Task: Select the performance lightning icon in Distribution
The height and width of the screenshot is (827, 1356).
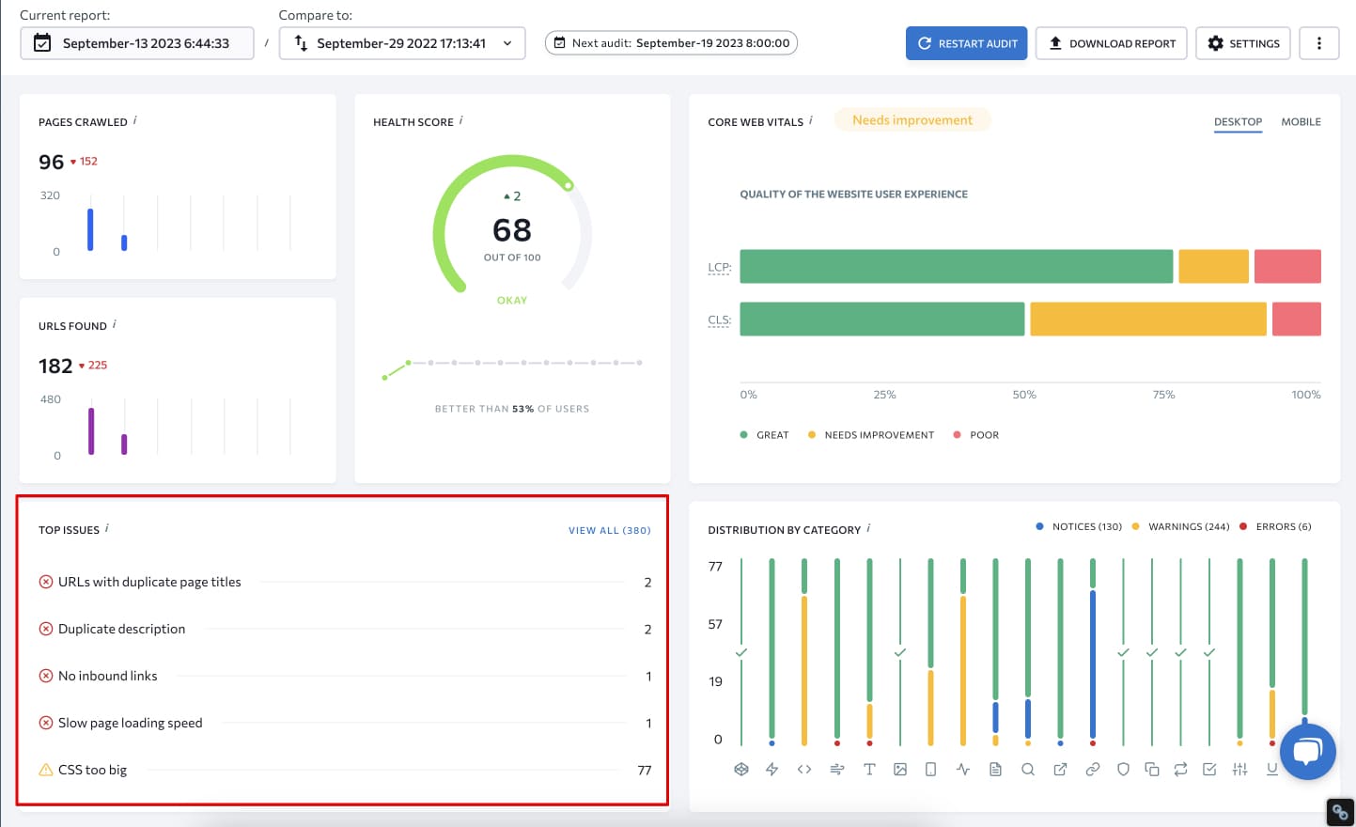Action: [772, 769]
